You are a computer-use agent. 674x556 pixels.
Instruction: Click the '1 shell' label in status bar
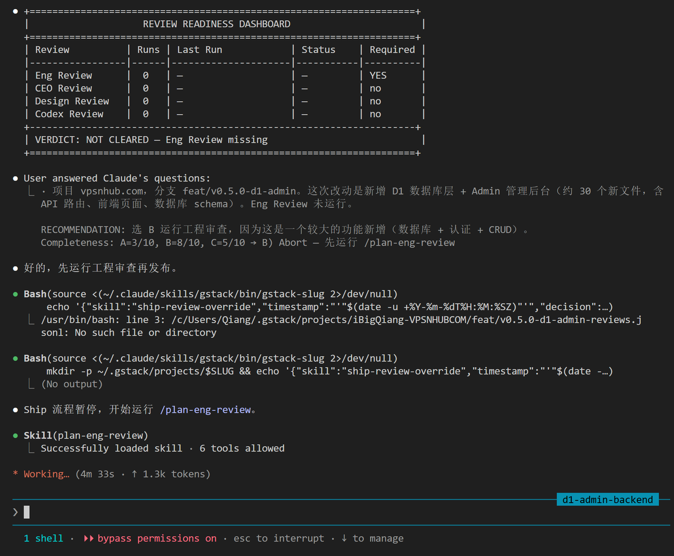pyautogui.click(x=43, y=538)
